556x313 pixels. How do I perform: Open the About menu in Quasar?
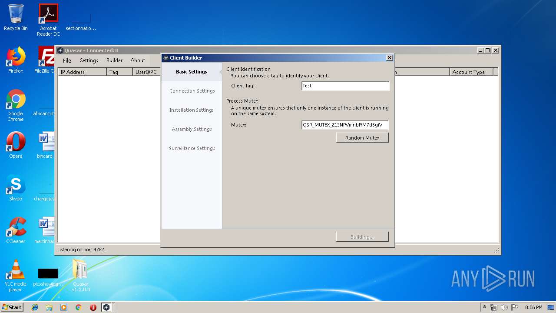[x=138, y=60]
